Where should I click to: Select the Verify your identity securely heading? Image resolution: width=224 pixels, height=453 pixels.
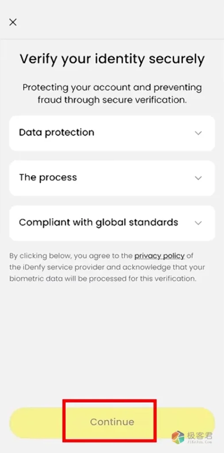(x=112, y=60)
